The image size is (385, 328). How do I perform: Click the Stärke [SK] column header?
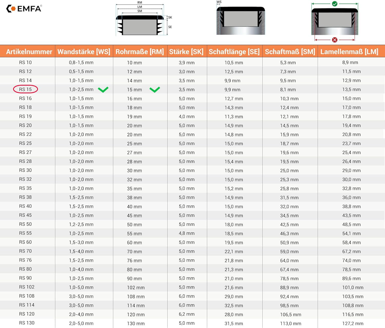click(x=186, y=52)
